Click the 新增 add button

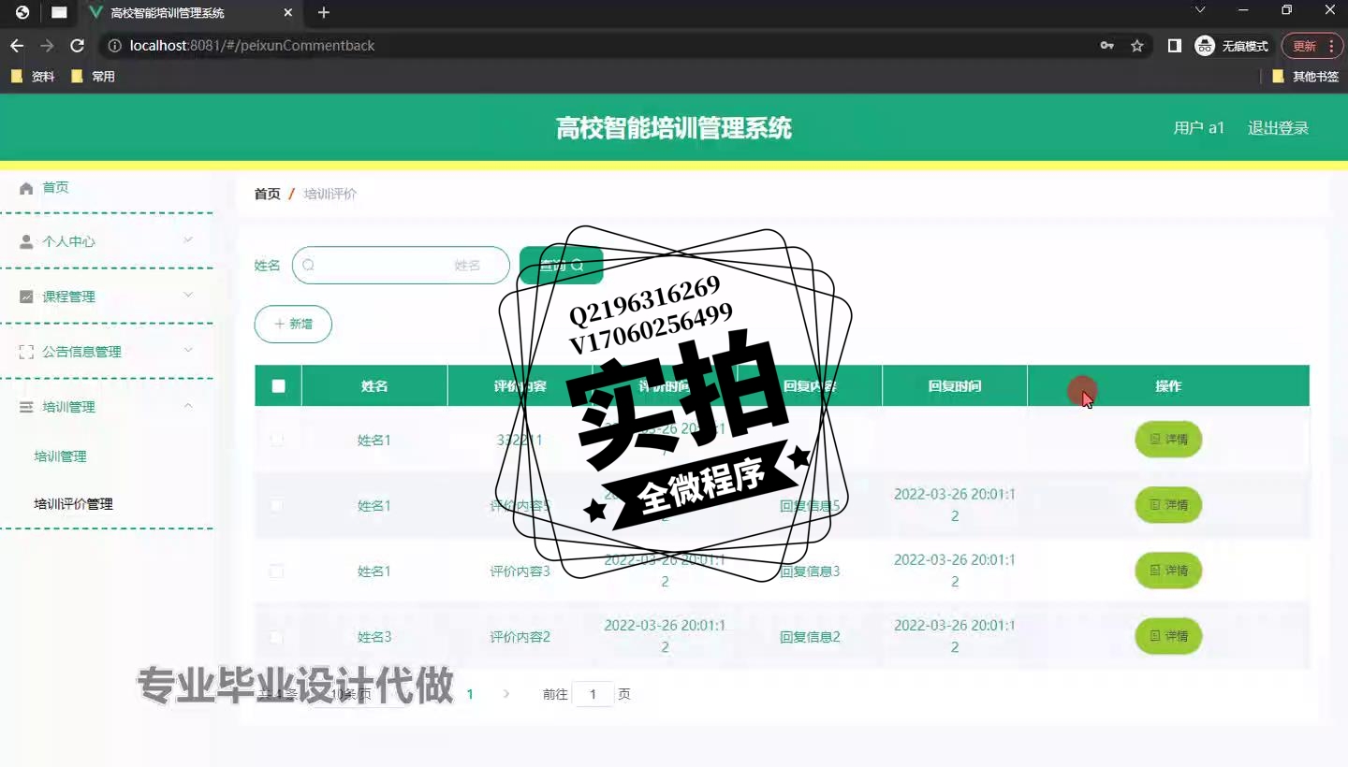tap(293, 324)
